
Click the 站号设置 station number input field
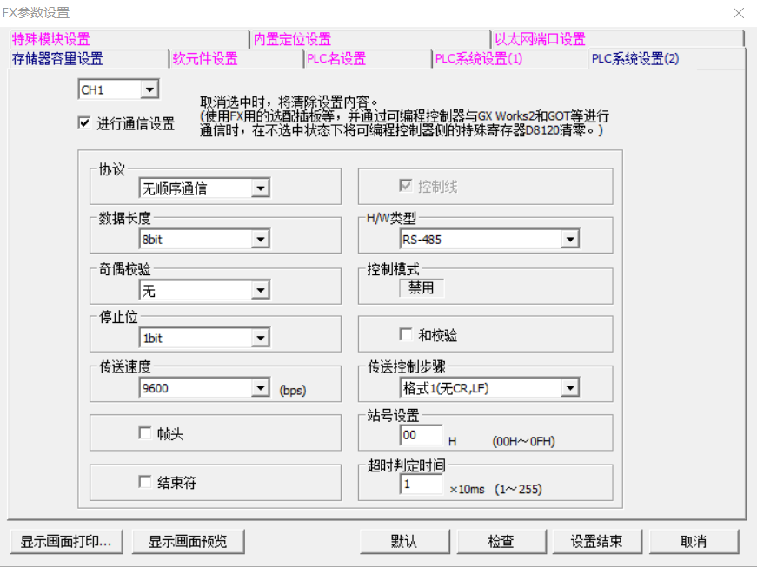[x=420, y=436]
